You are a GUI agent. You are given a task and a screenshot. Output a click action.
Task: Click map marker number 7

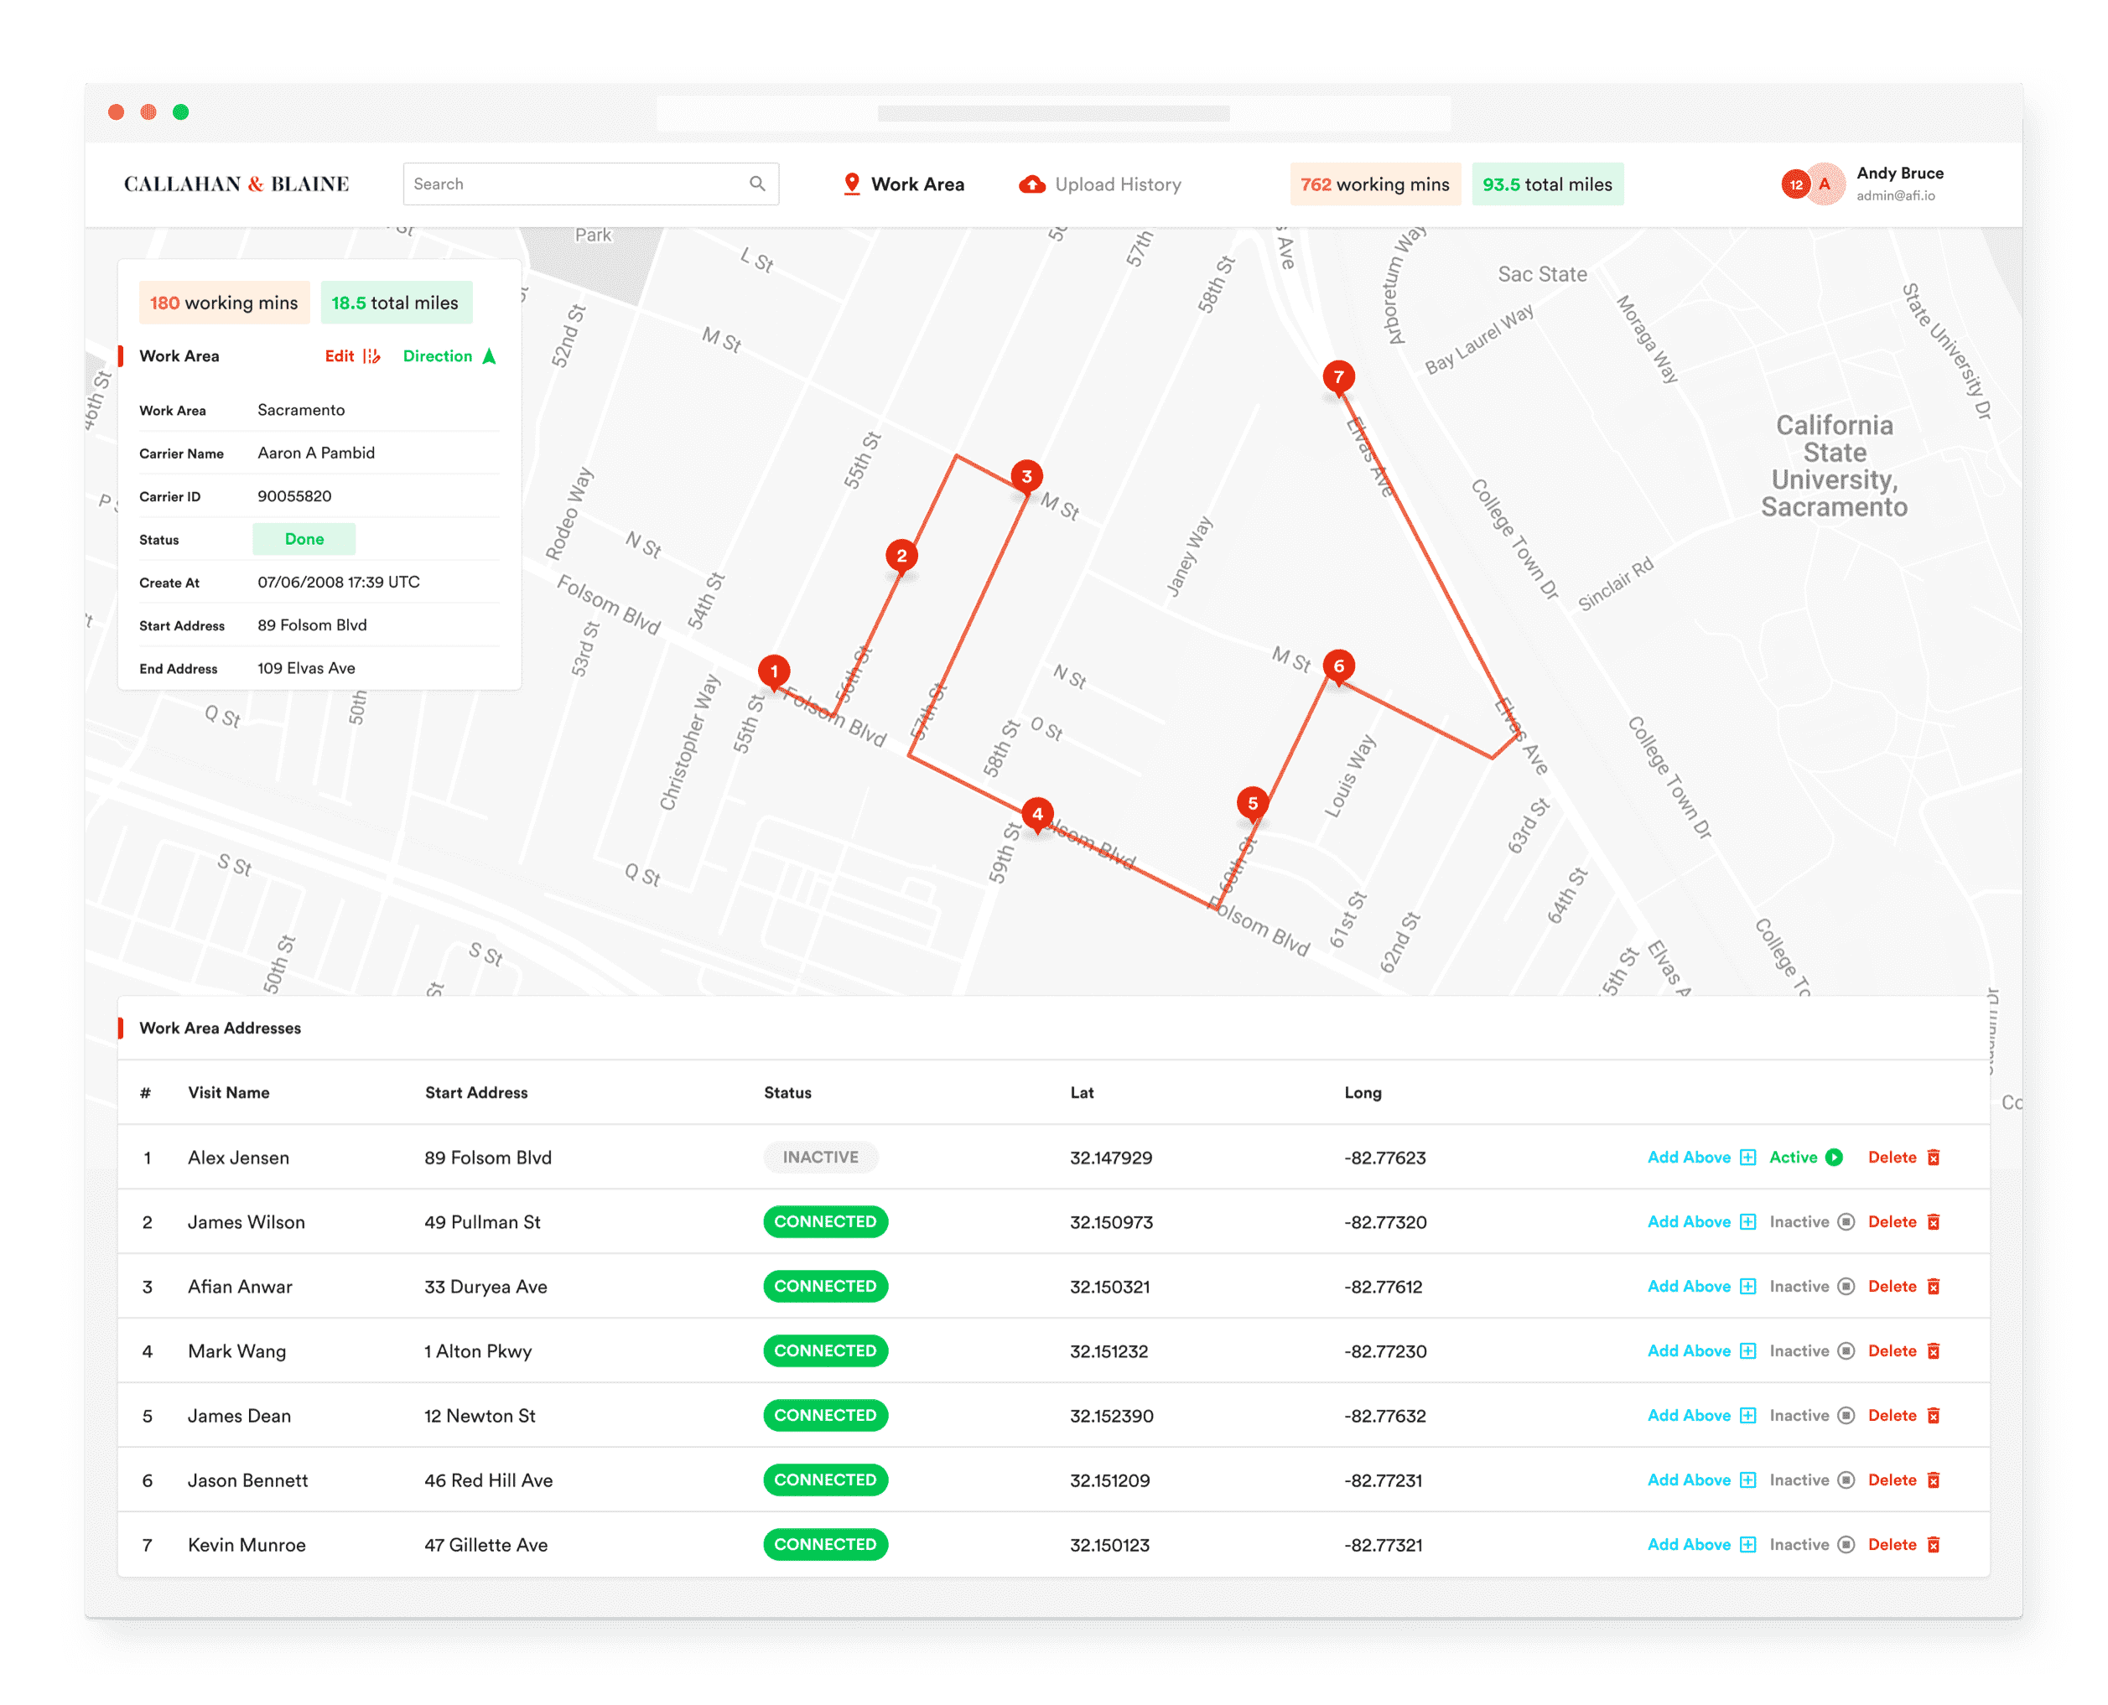(1338, 376)
